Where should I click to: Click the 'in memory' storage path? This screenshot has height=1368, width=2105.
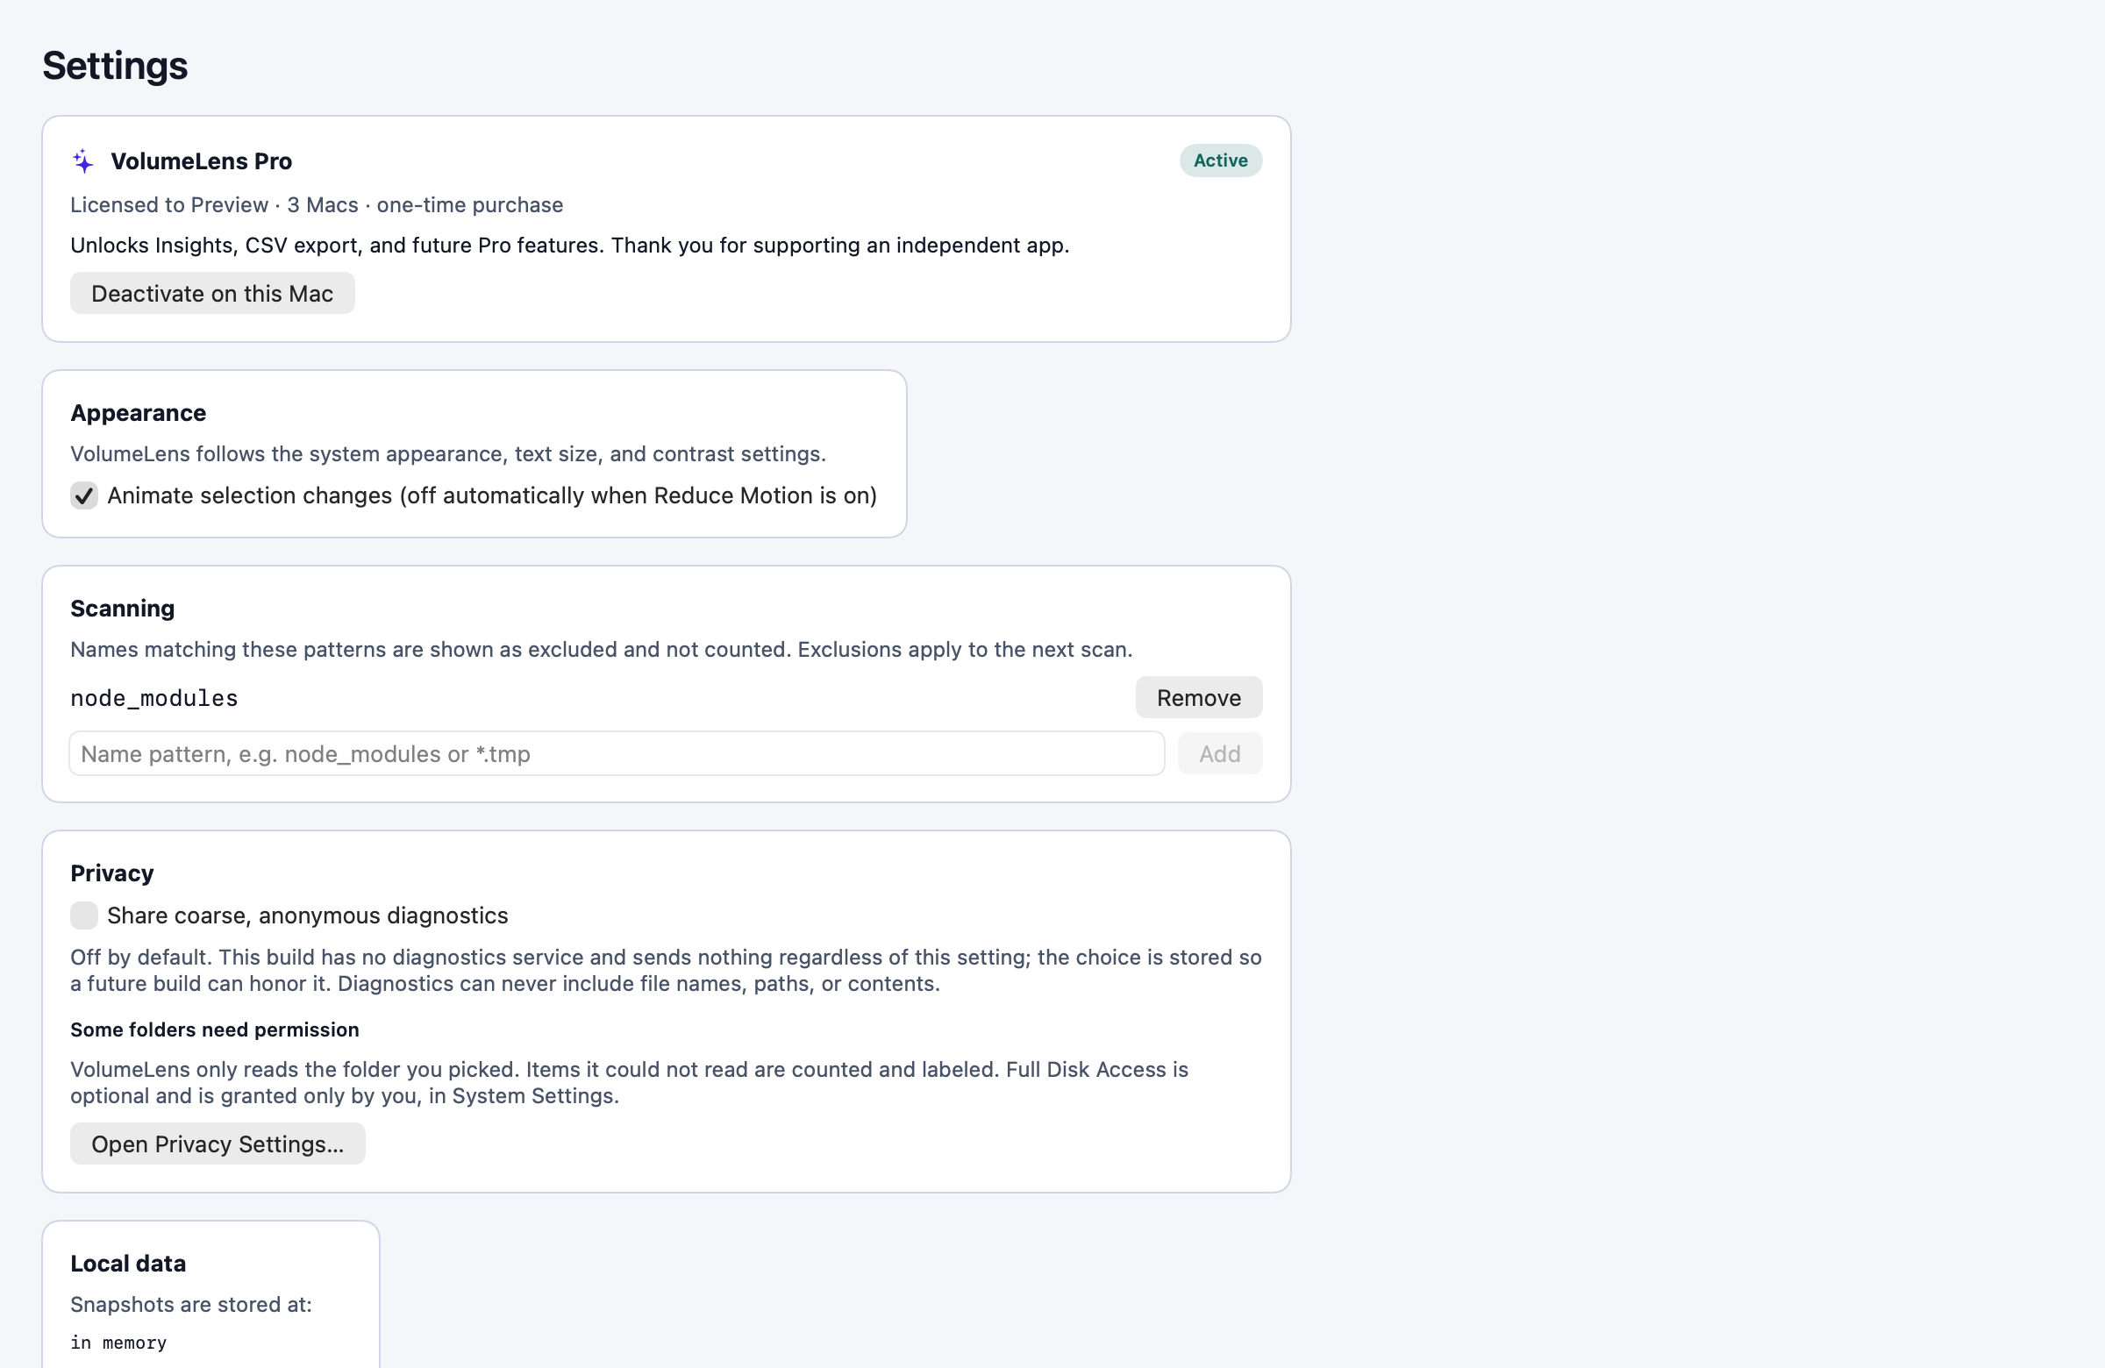point(118,1343)
